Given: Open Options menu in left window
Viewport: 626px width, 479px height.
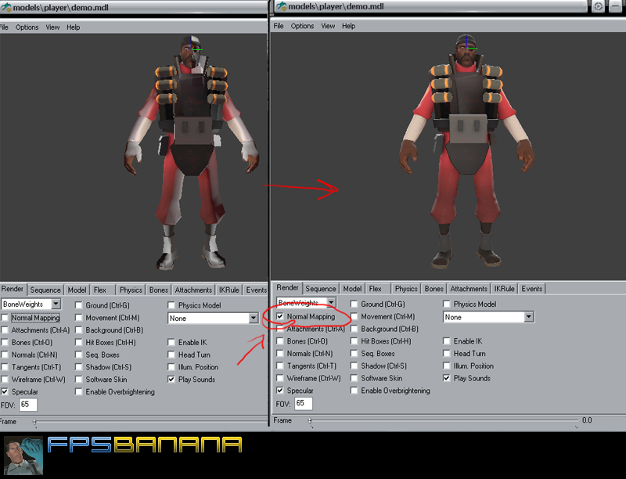Looking at the screenshot, I should click(x=27, y=27).
